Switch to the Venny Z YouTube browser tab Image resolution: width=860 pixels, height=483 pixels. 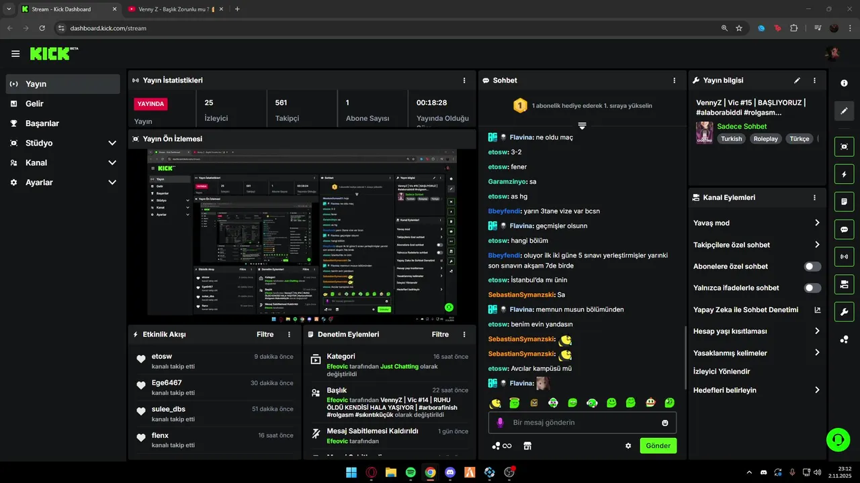pyautogui.click(x=176, y=9)
